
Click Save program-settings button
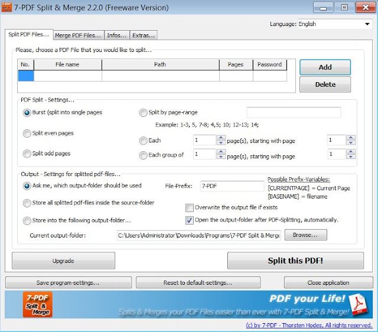(69, 282)
